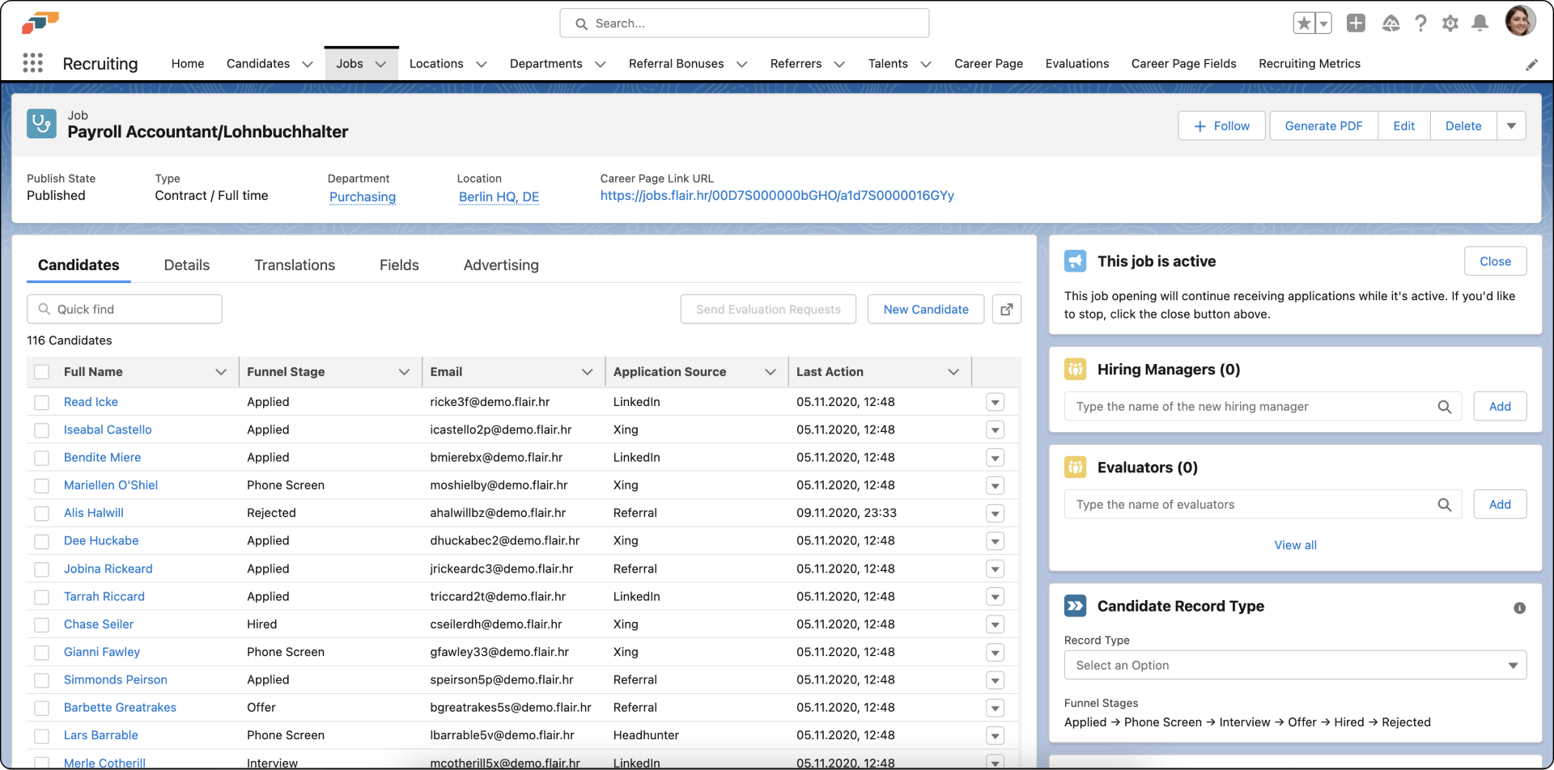
Task: Toggle the select-all candidates checkbox
Action: 42,371
